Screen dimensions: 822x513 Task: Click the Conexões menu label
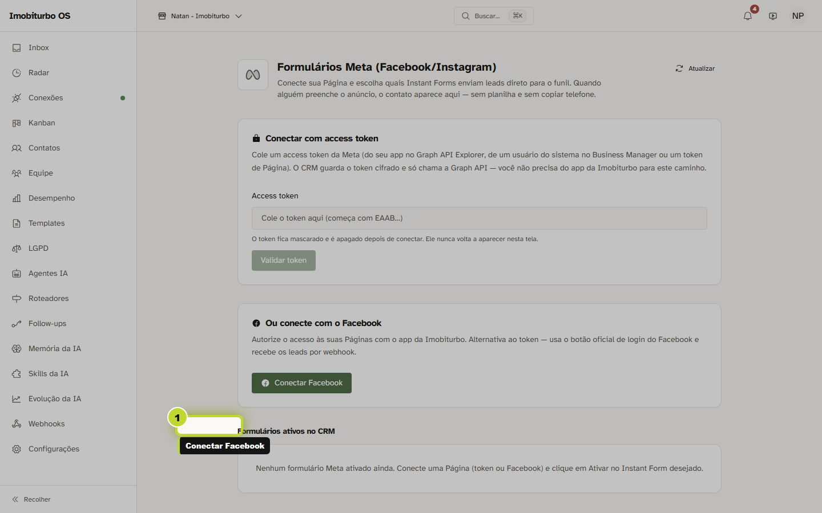[x=46, y=98]
